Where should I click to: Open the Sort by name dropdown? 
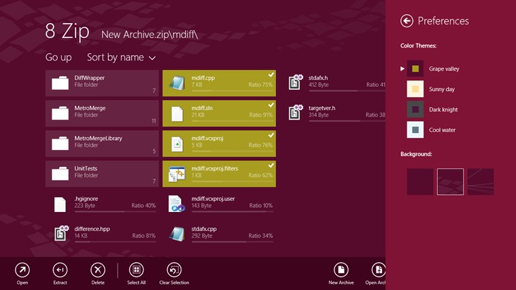(122, 57)
